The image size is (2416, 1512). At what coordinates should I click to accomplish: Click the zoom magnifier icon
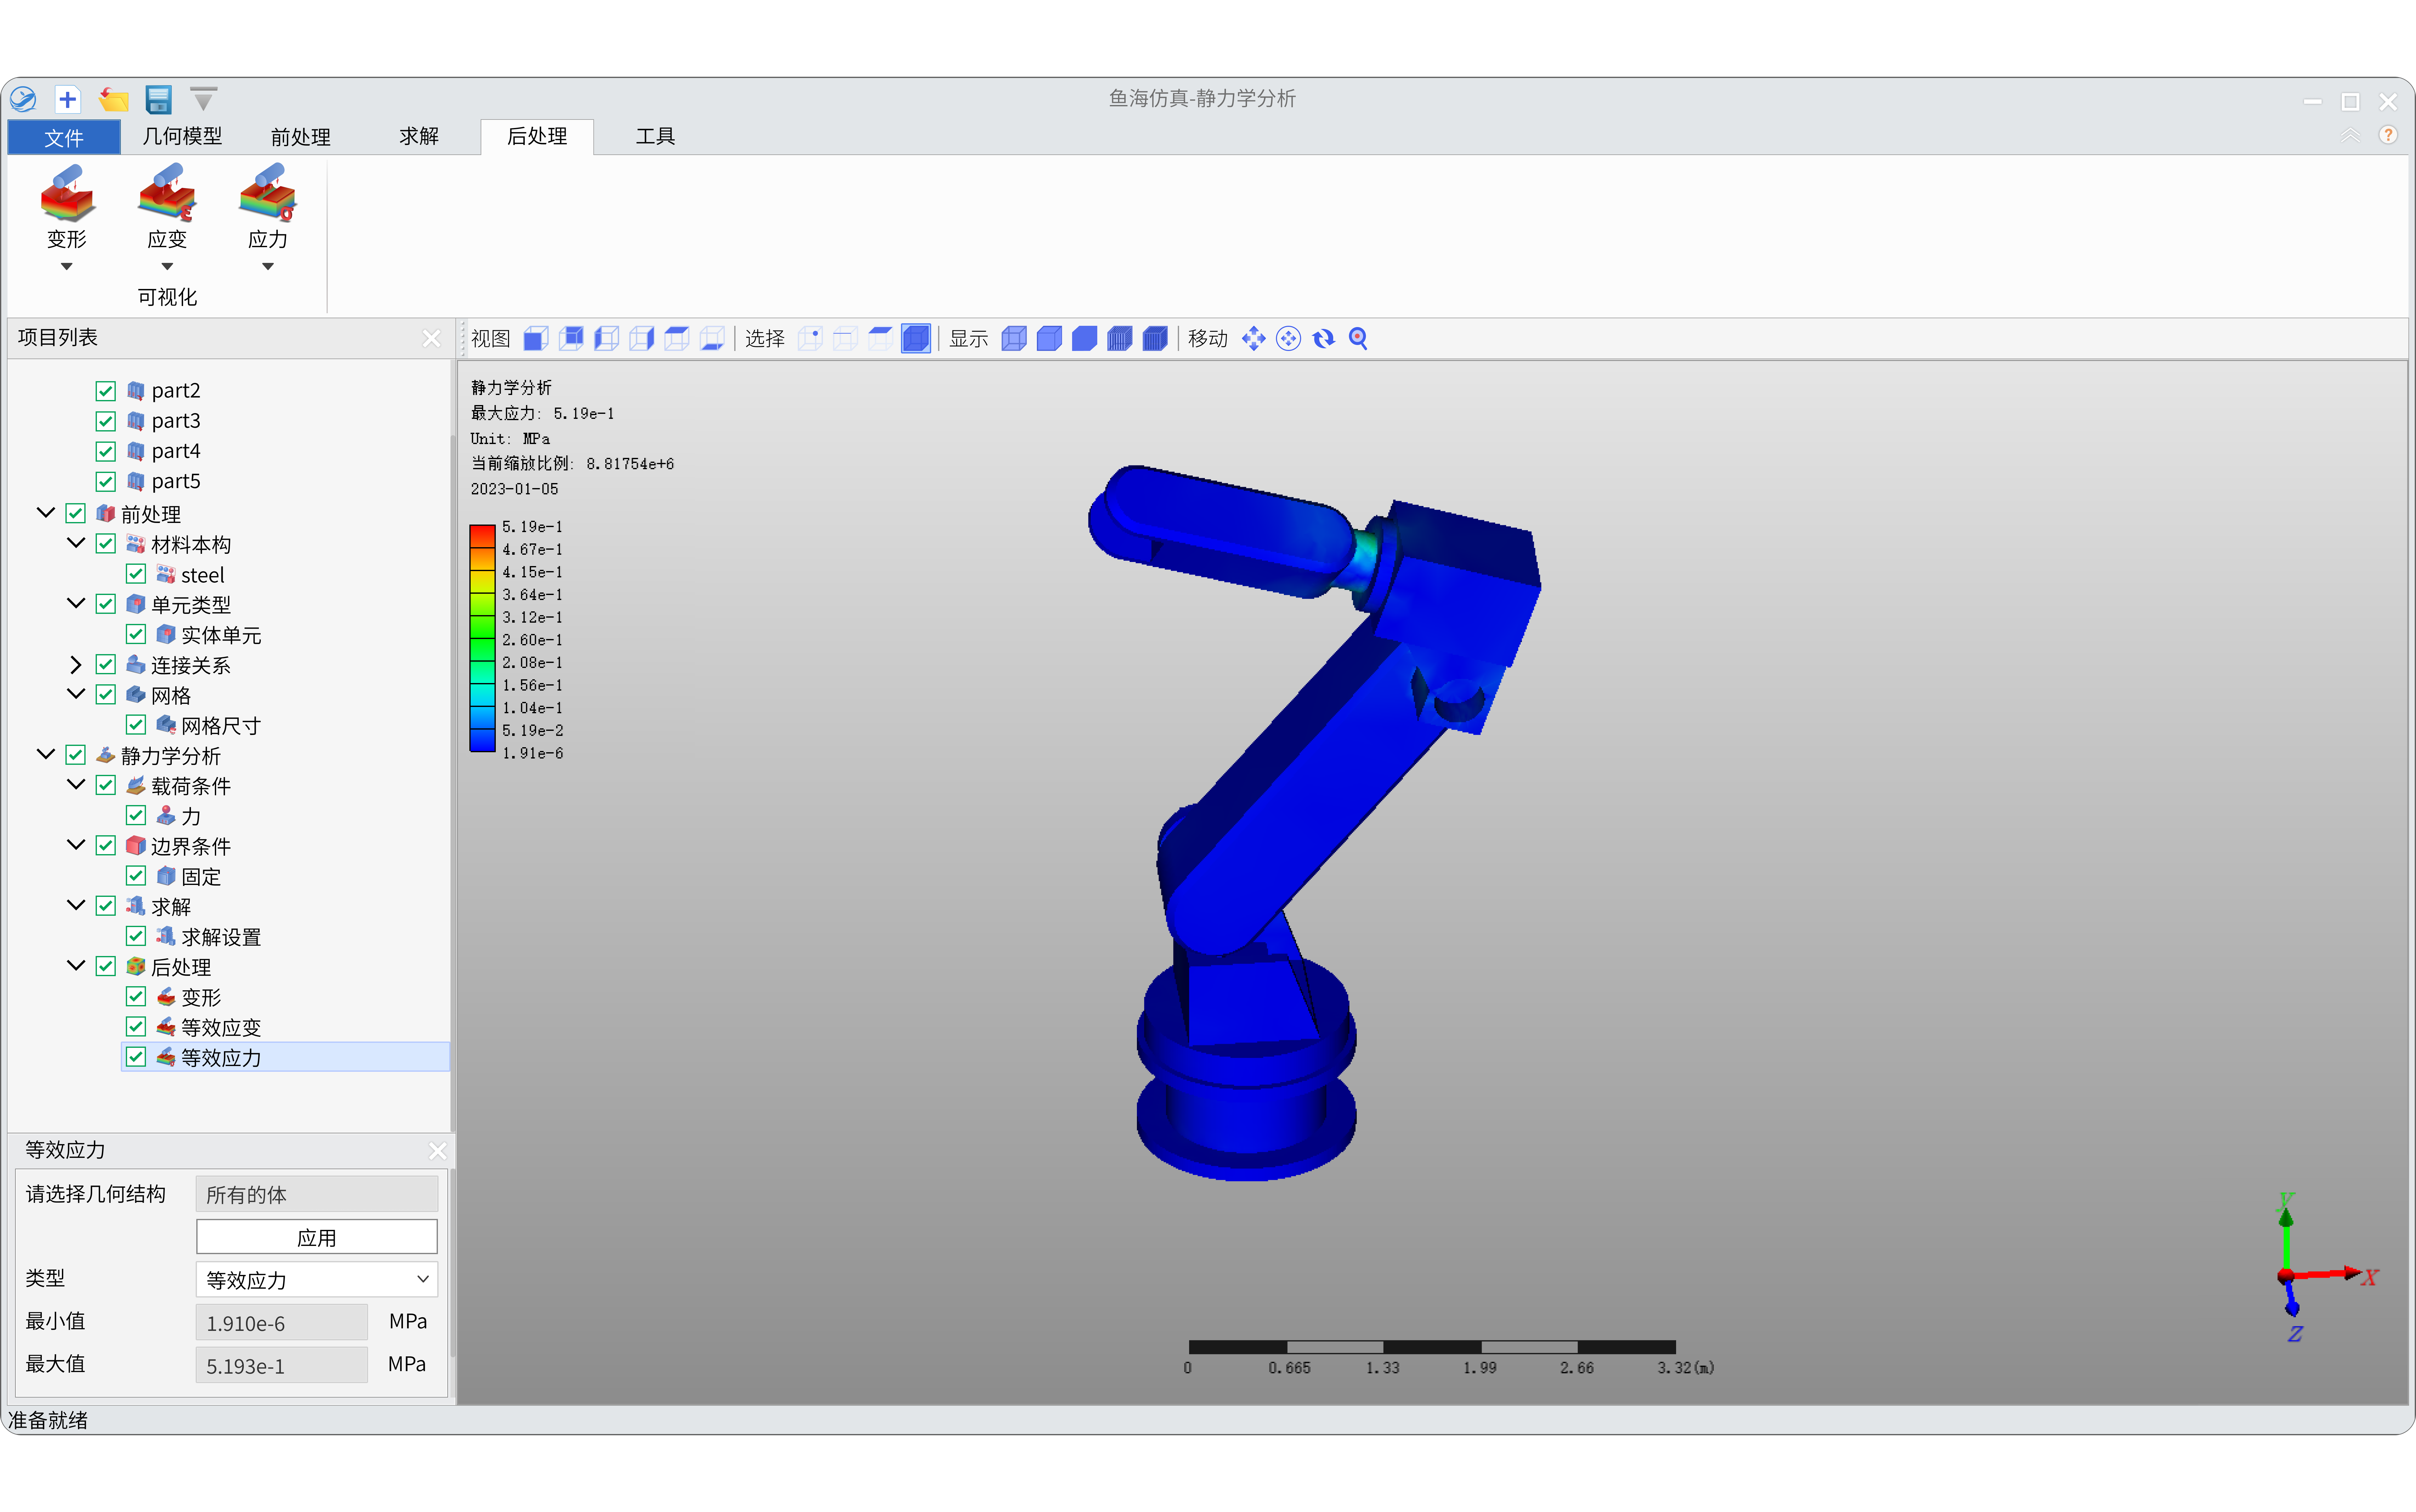point(1357,339)
